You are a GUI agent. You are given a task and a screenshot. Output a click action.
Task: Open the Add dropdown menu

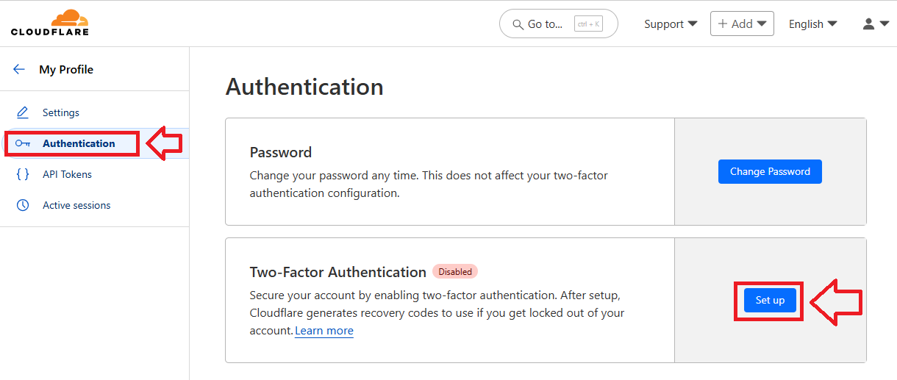(742, 24)
